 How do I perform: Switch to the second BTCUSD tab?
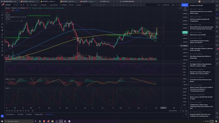68,1
